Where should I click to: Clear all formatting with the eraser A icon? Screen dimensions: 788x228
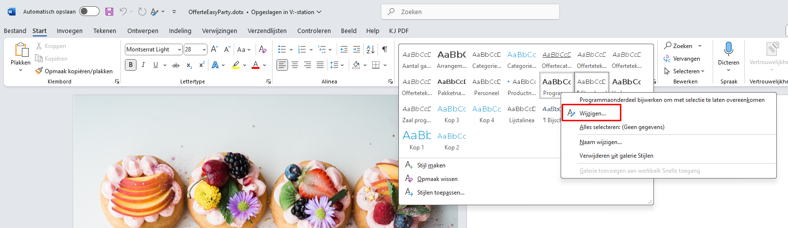click(263, 49)
